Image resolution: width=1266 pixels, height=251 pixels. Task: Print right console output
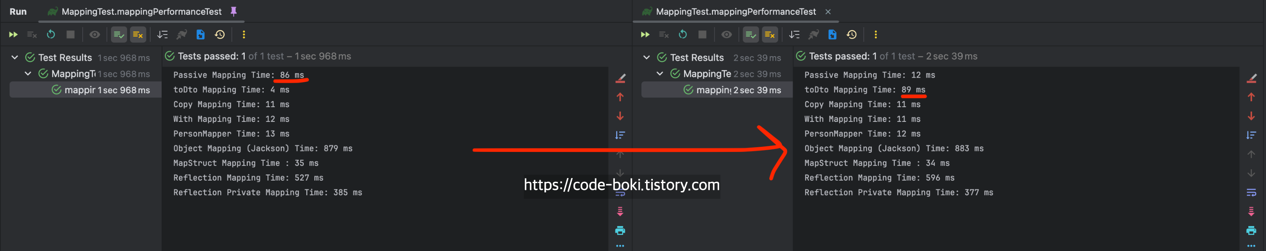1251,230
